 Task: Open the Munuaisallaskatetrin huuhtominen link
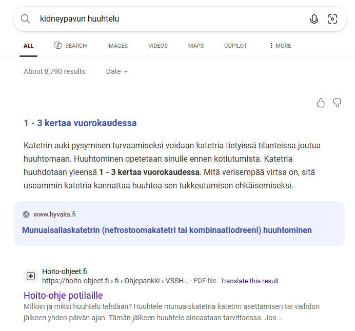click(167, 230)
